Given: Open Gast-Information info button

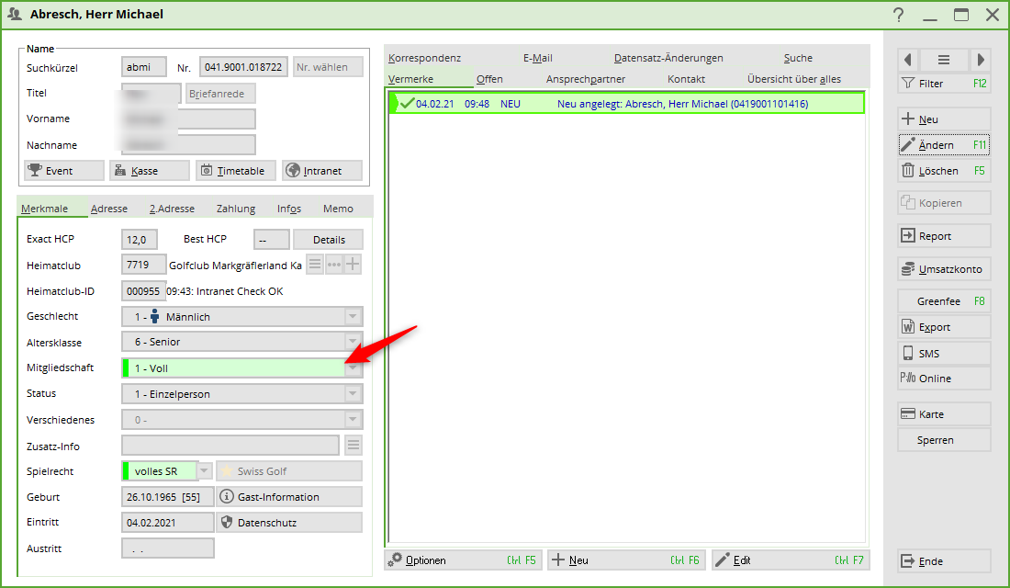Looking at the screenshot, I should point(289,496).
